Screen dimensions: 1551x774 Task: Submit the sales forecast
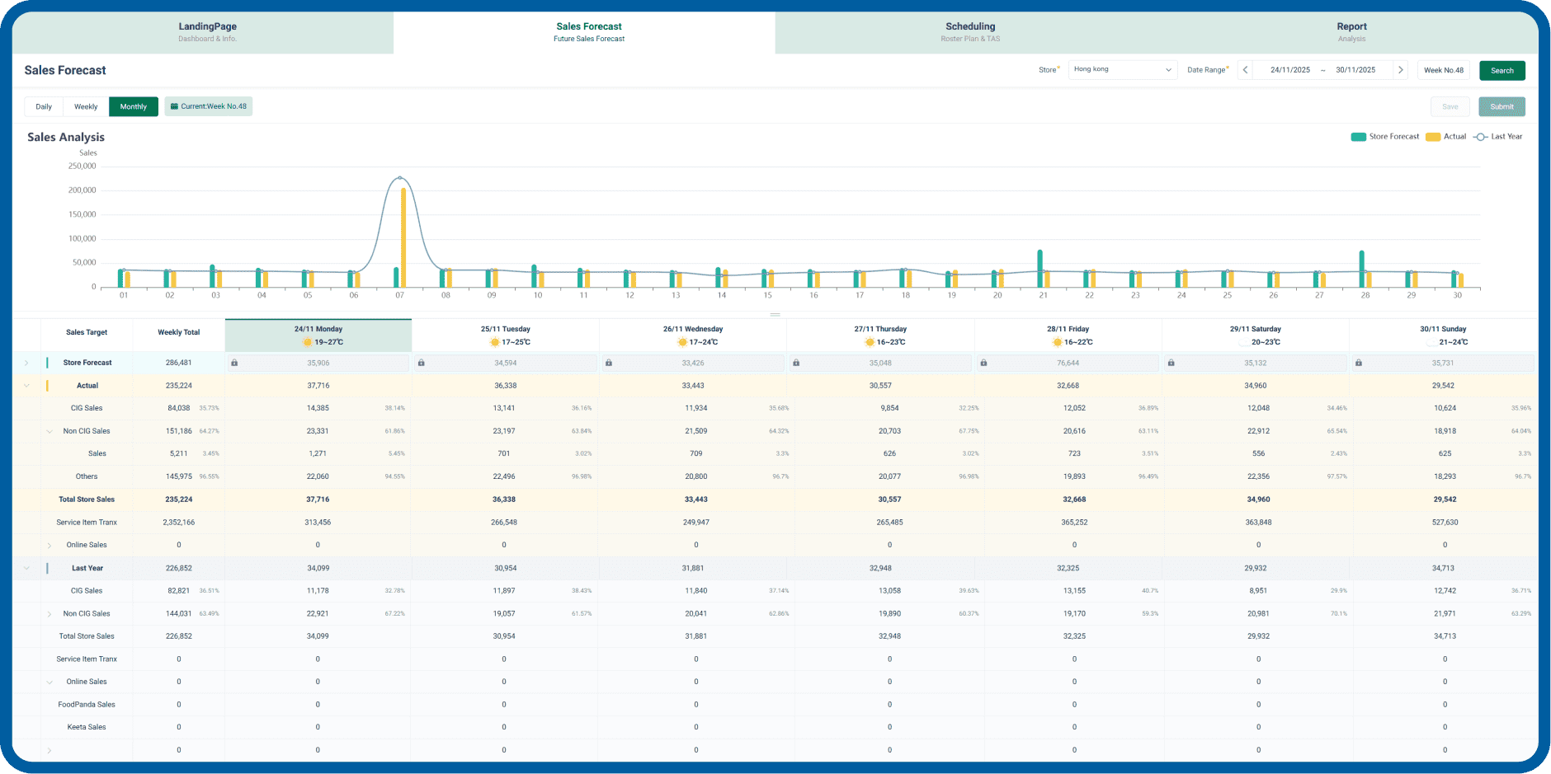tap(1501, 106)
